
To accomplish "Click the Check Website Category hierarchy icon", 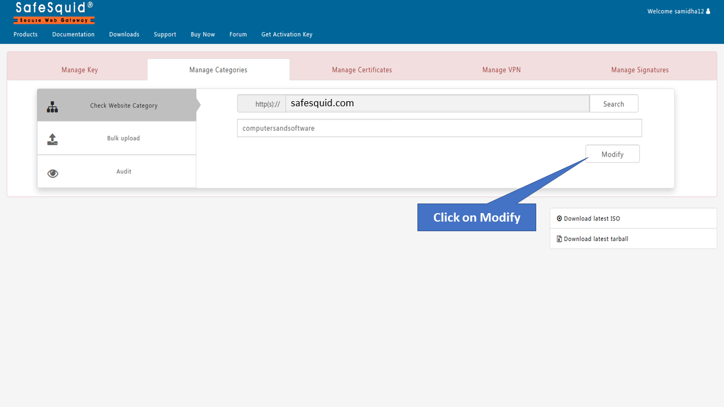I will (53, 106).
